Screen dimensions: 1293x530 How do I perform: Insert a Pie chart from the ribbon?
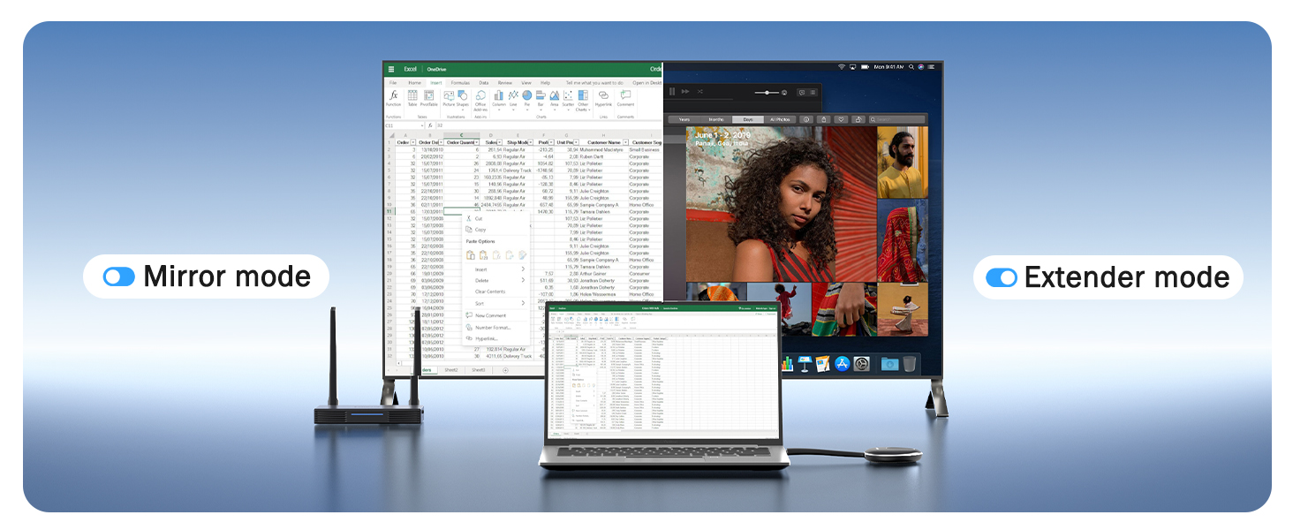coord(527,97)
